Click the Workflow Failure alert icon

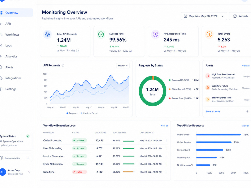click(x=208, y=87)
